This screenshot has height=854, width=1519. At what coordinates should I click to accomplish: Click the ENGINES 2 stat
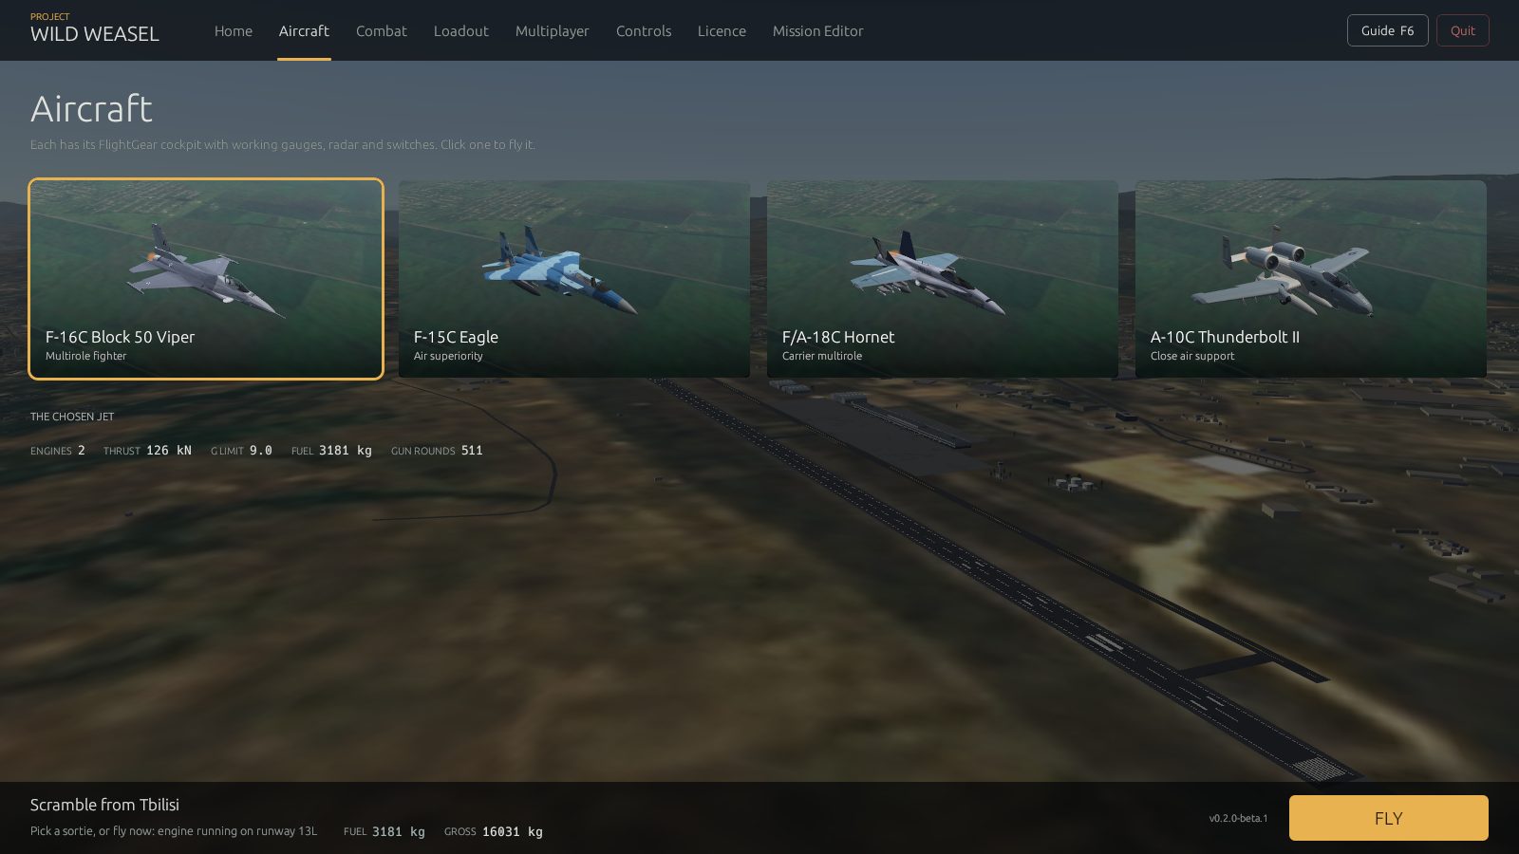point(58,451)
